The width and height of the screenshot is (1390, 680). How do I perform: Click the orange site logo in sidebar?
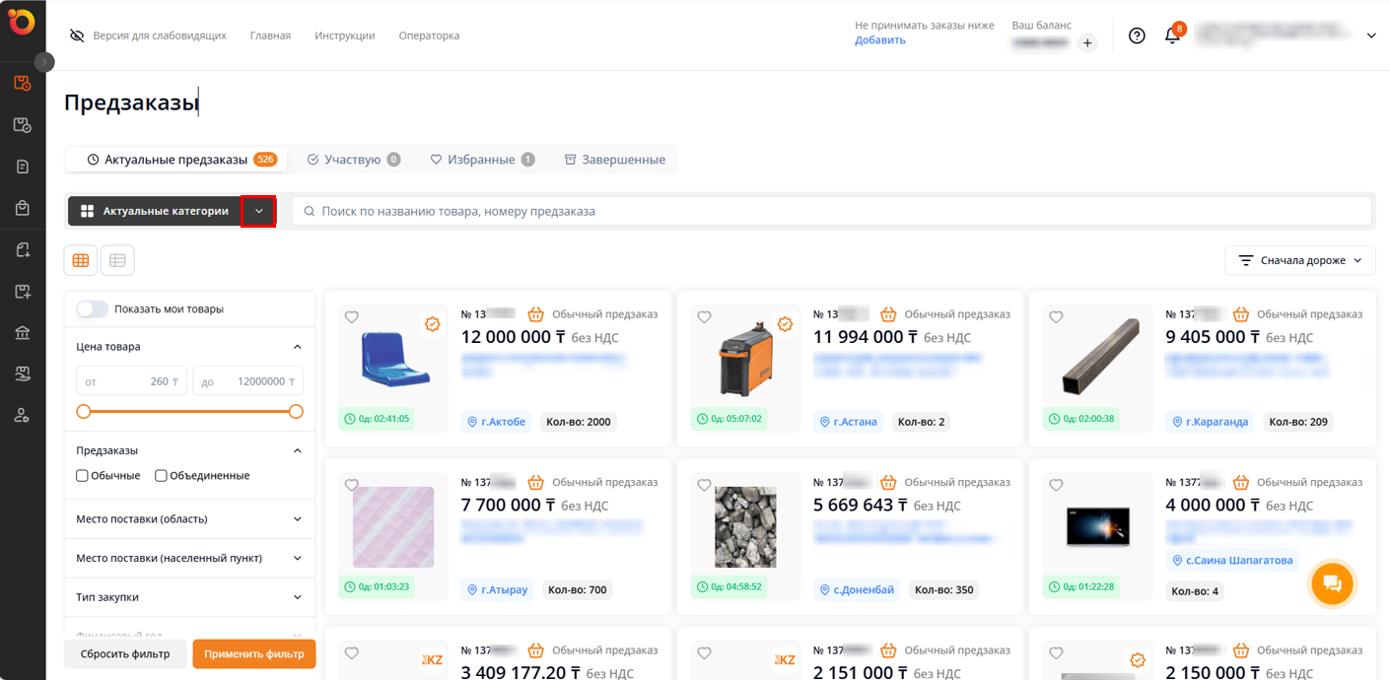(22, 22)
